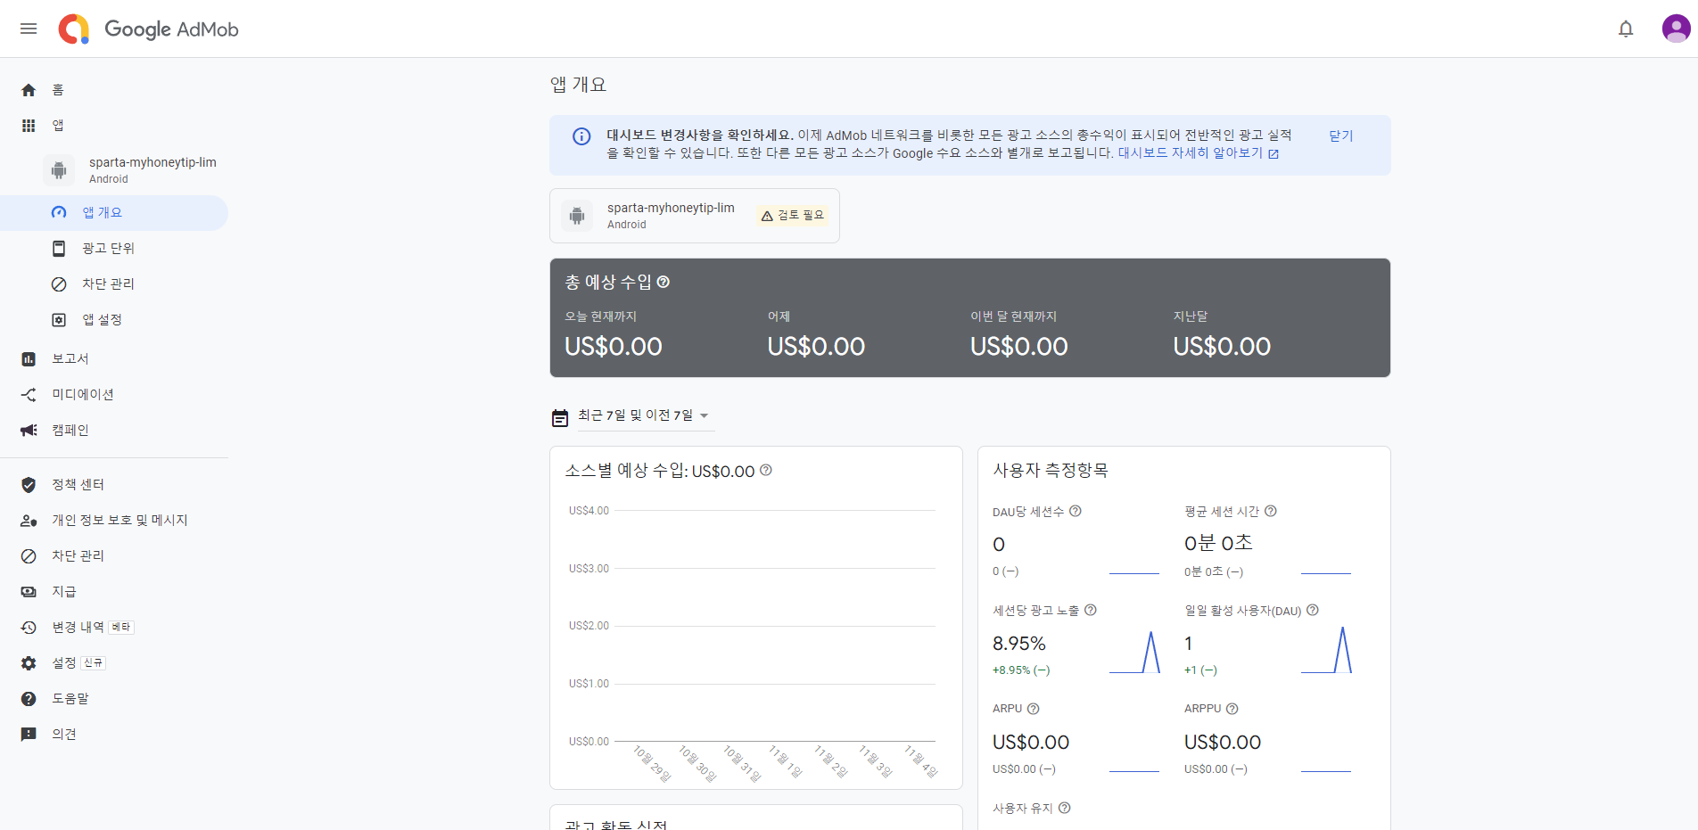
Task: Click help icon next to ARPPU
Action: 1232,709
